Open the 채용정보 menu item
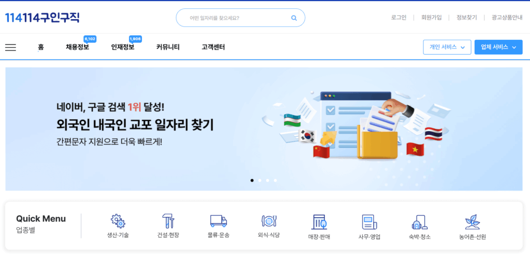 click(x=78, y=47)
